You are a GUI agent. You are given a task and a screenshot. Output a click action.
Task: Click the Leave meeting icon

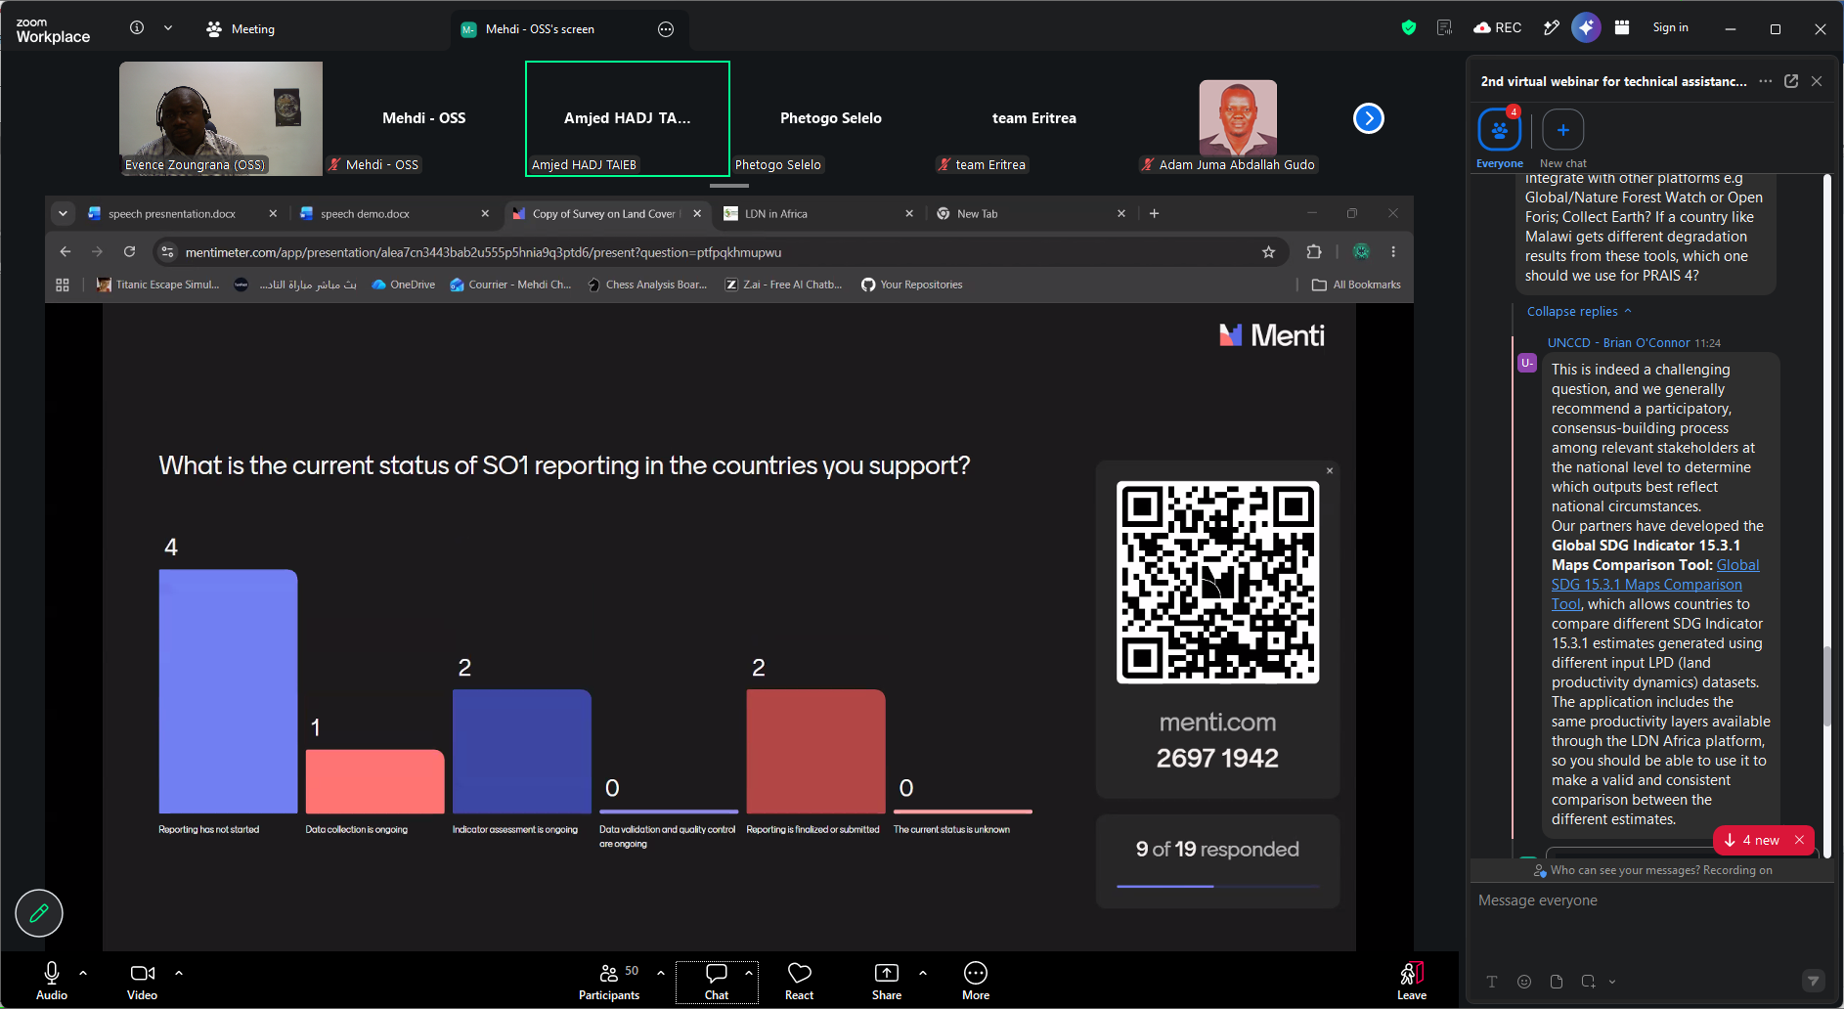(x=1411, y=981)
